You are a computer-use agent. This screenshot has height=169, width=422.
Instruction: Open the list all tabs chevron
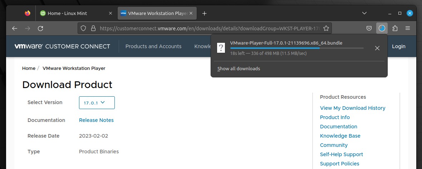364,13
